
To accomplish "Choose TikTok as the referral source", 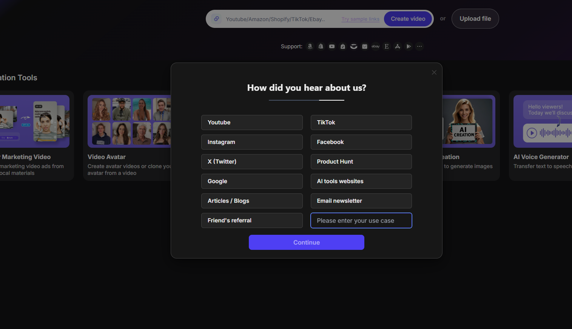I will tap(361, 122).
